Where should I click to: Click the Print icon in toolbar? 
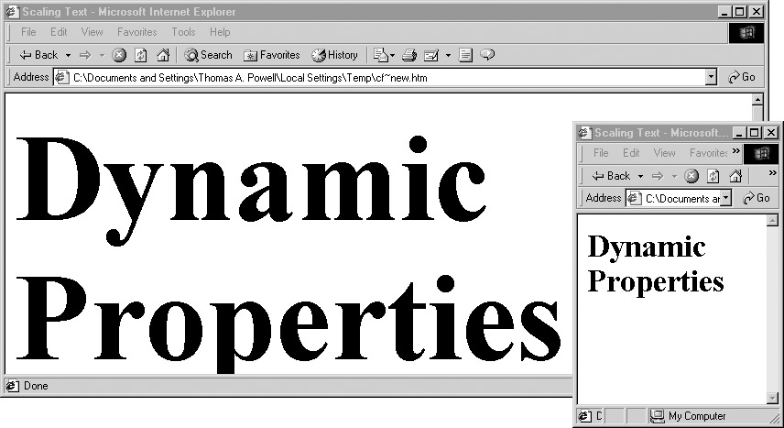pos(409,55)
